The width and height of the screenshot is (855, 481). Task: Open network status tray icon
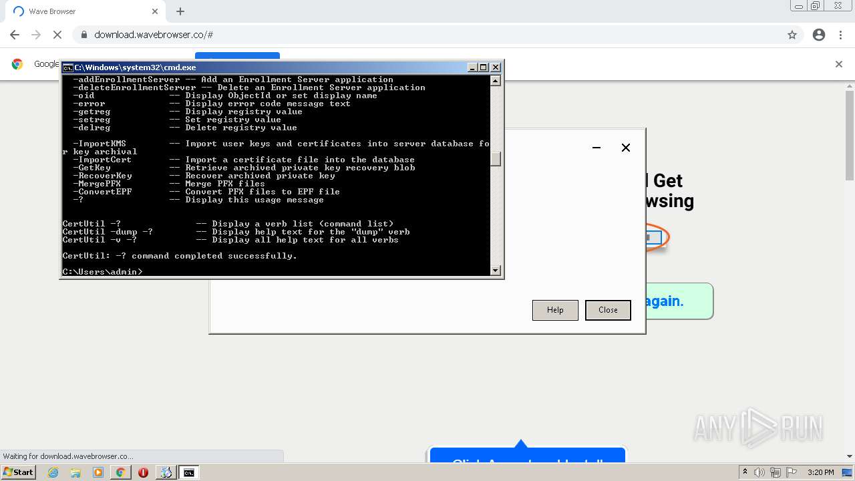pyautogui.click(x=776, y=472)
